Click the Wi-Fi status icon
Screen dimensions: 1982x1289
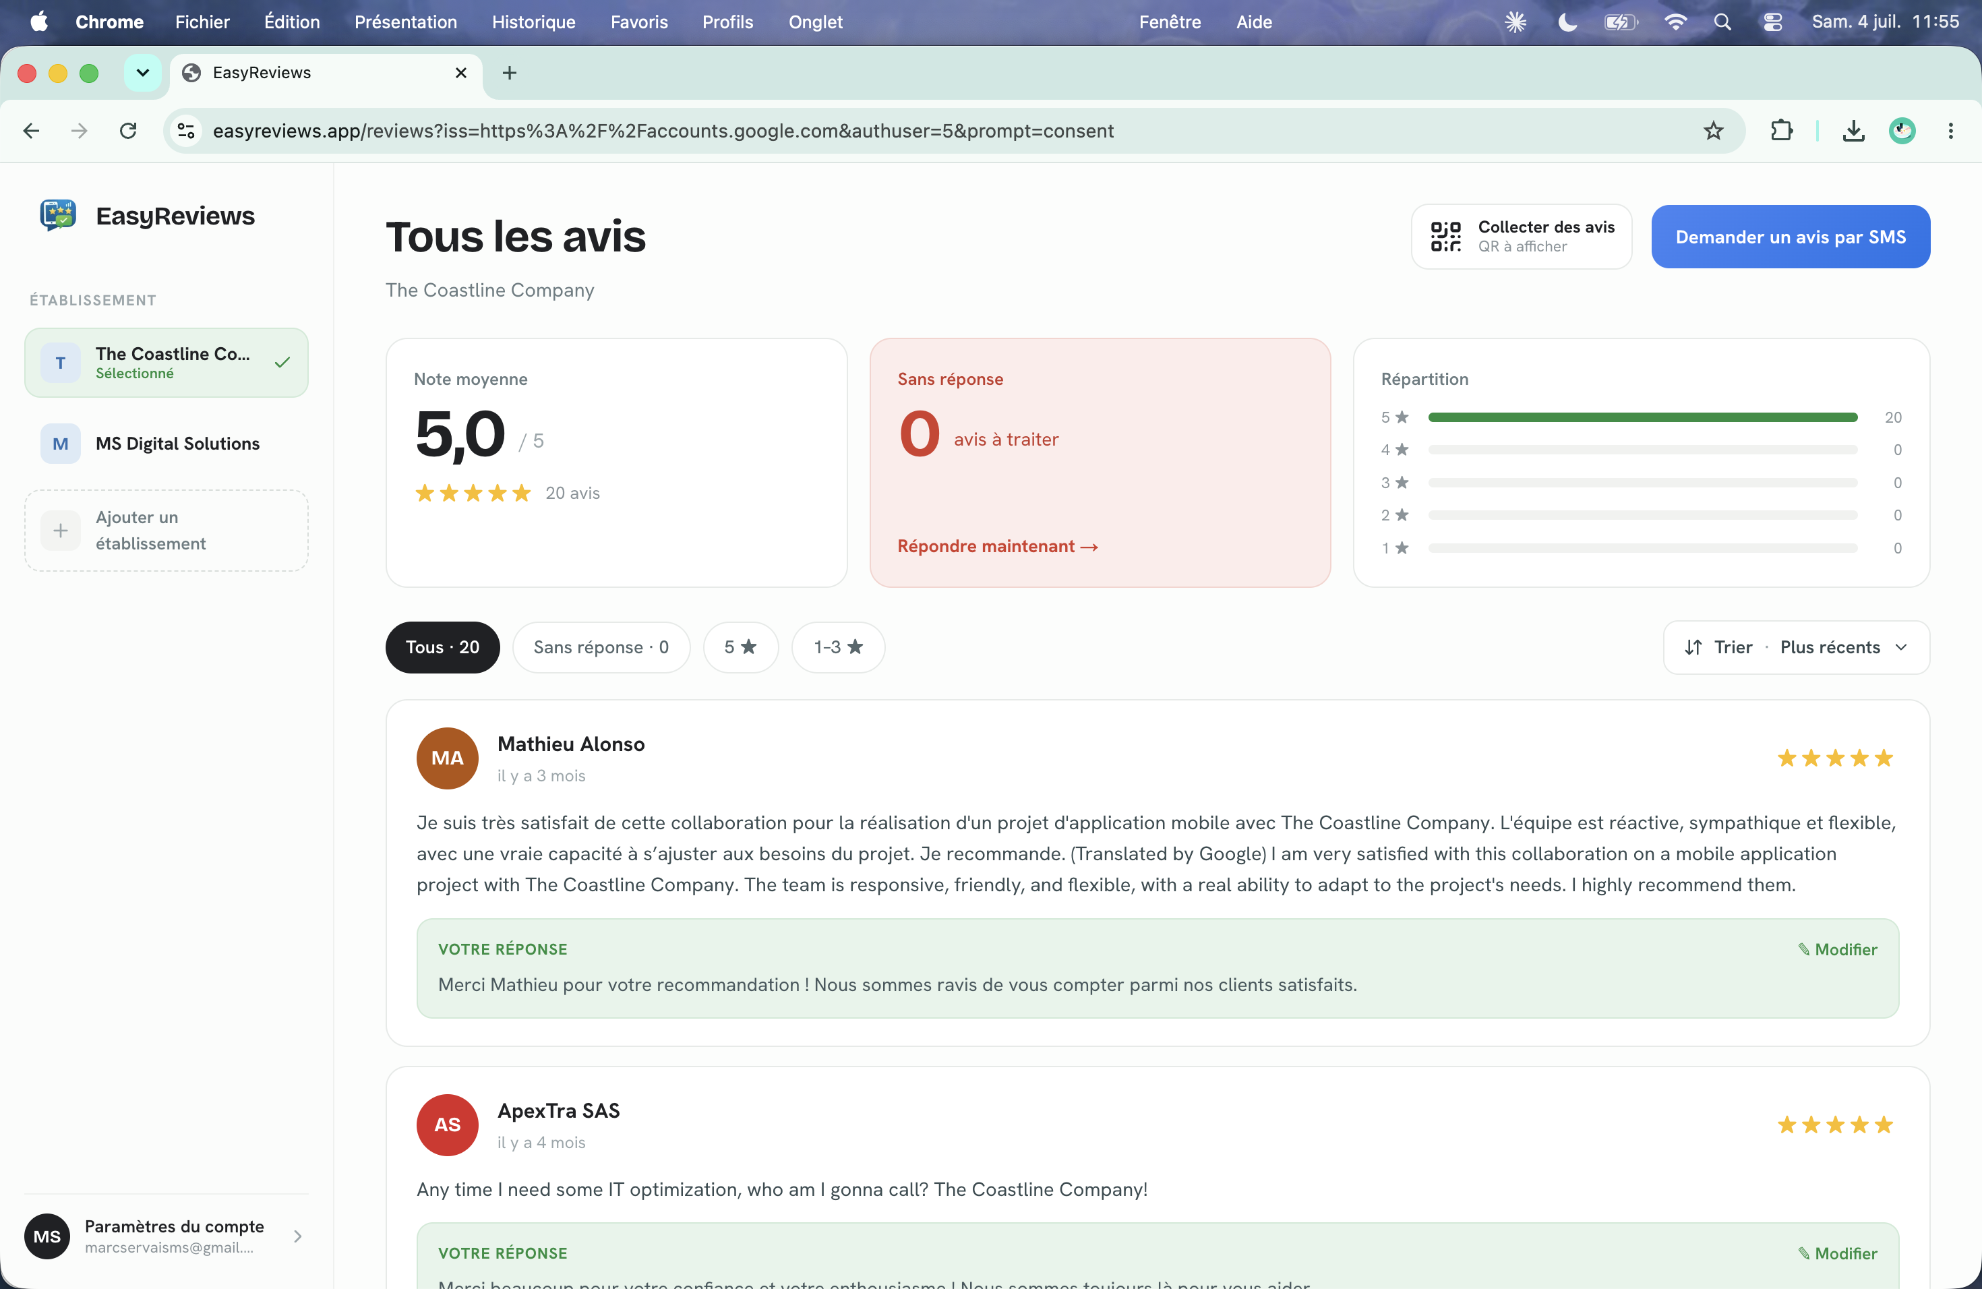(1675, 22)
